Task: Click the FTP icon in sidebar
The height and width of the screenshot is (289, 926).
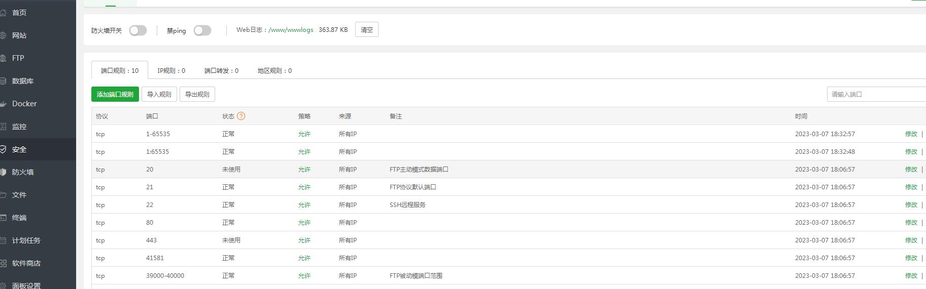Action: pos(3,58)
